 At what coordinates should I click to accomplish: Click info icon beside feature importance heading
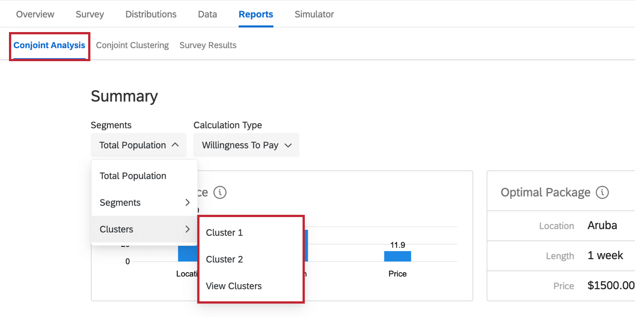pyautogui.click(x=220, y=192)
